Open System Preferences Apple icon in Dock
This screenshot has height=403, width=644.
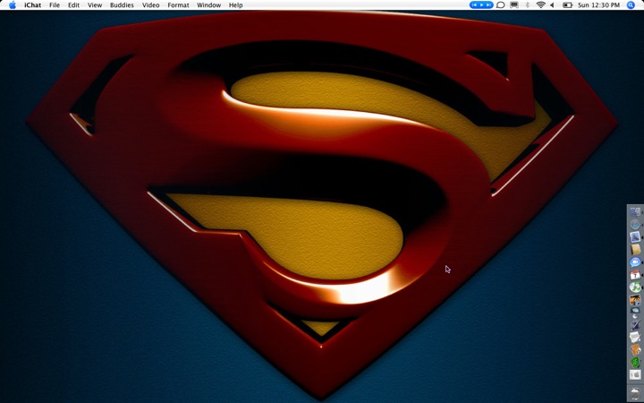[x=635, y=374]
